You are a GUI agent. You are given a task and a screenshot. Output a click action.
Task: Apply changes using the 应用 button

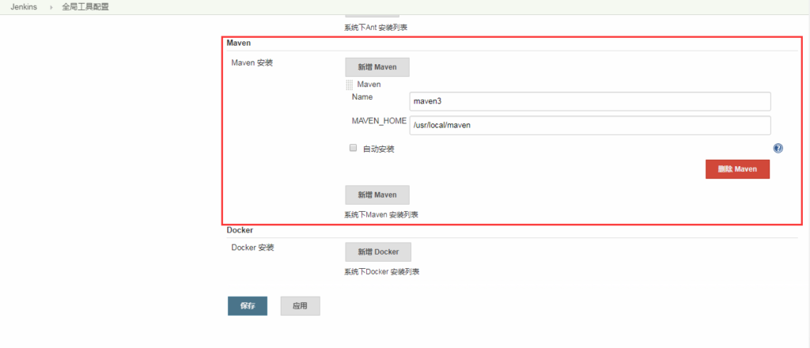tap(300, 306)
